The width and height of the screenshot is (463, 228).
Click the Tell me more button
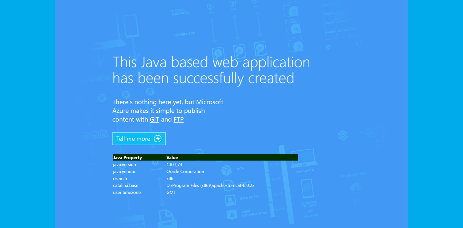[139, 139]
